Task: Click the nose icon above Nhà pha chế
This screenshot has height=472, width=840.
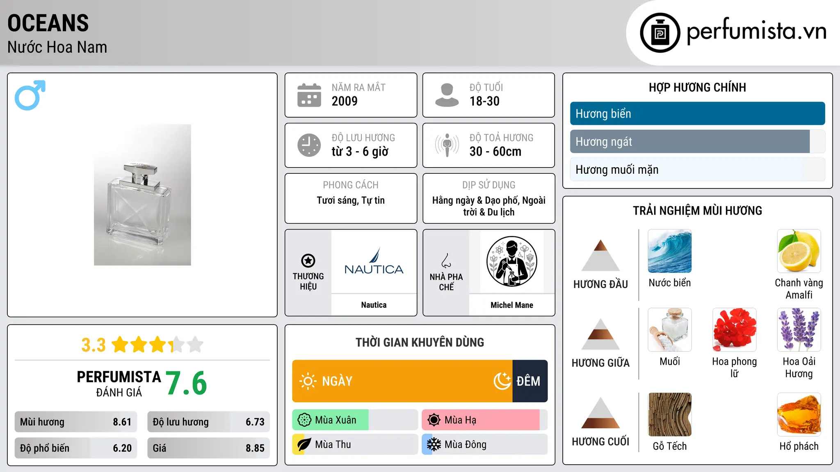Action: tap(446, 261)
